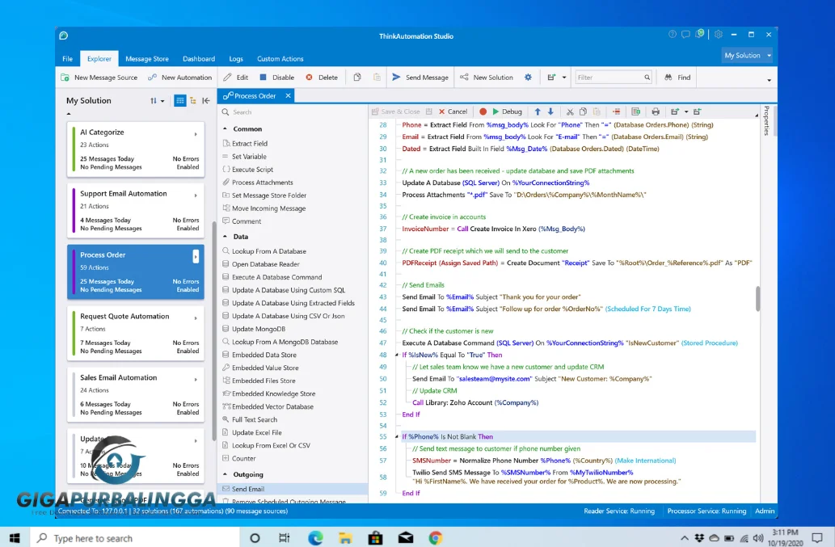The height and width of the screenshot is (547, 835).
Task: Click the cut scissors icon in editor toolbar
Action: click(570, 112)
